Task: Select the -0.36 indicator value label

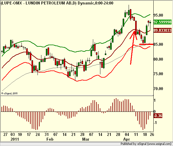Action: coord(158,116)
